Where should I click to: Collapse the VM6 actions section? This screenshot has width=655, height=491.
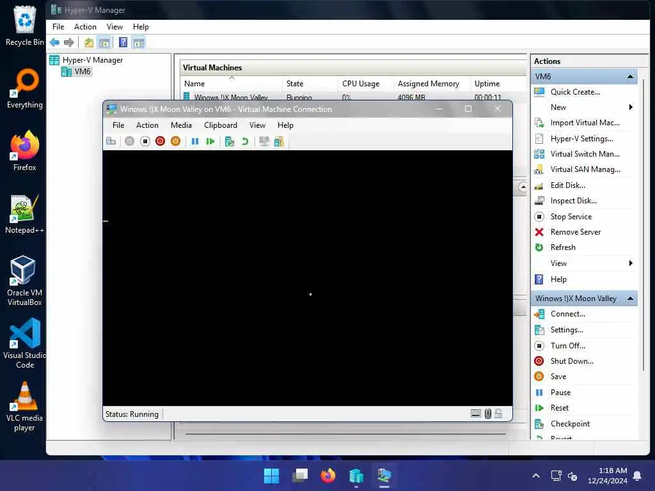630,77
